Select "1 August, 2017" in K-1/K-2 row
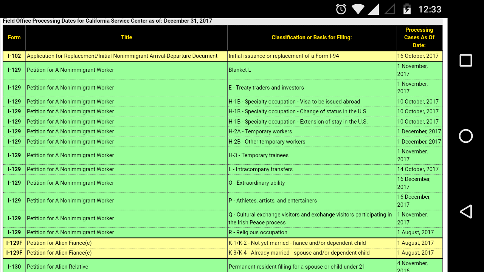 (x=419, y=243)
